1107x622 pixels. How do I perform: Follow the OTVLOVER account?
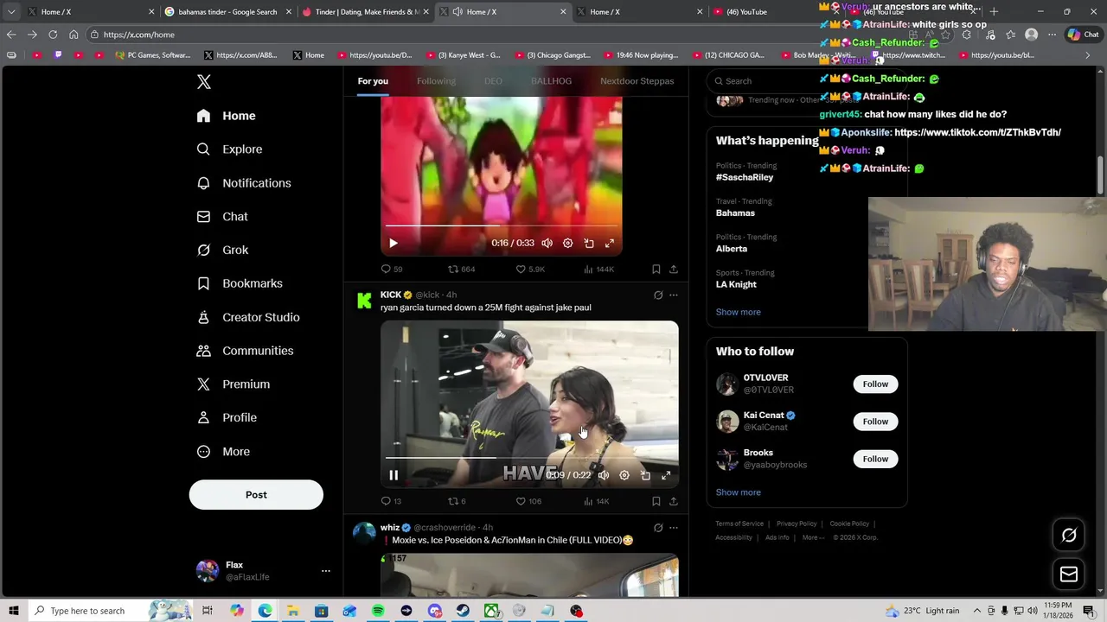(875, 384)
